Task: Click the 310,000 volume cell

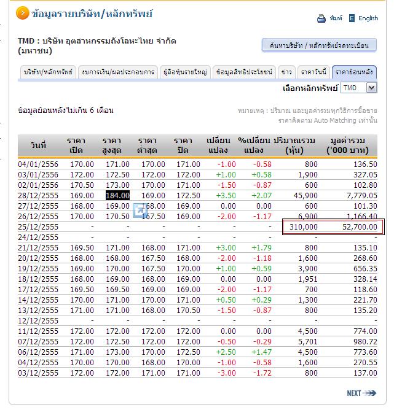Action: pyautogui.click(x=304, y=227)
